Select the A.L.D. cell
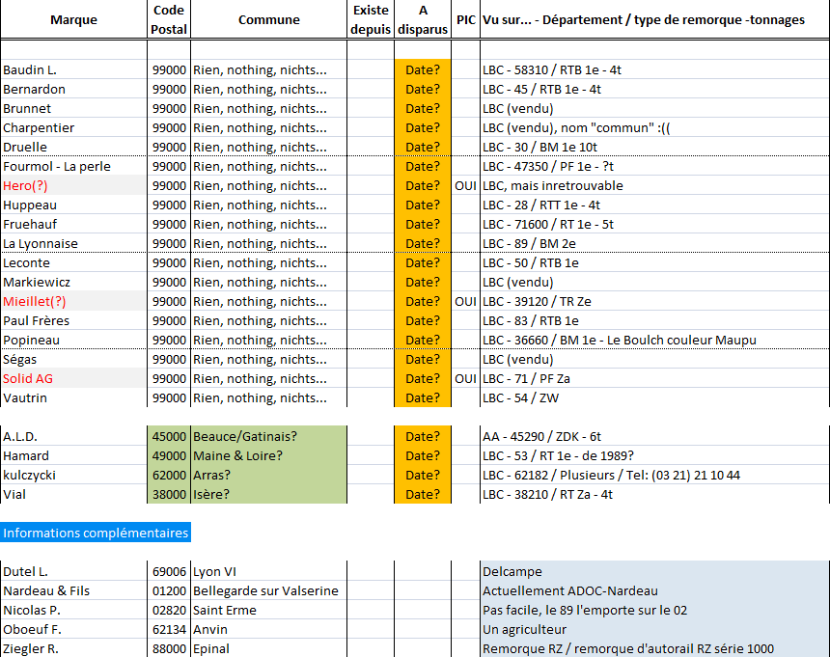 click(x=73, y=436)
